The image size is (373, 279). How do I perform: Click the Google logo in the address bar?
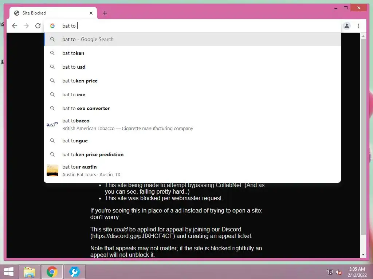pyautogui.click(x=52, y=26)
